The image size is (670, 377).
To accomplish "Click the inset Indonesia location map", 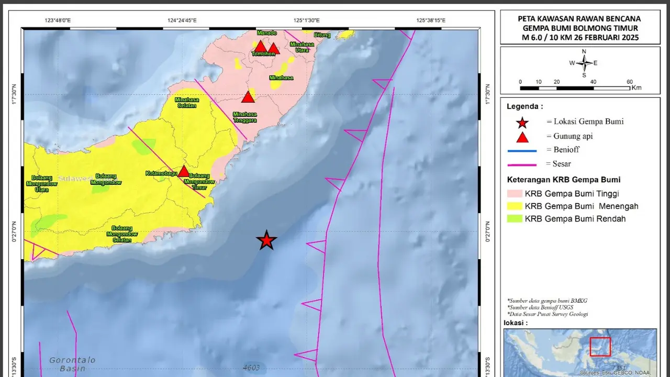I will click(x=580, y=353).
